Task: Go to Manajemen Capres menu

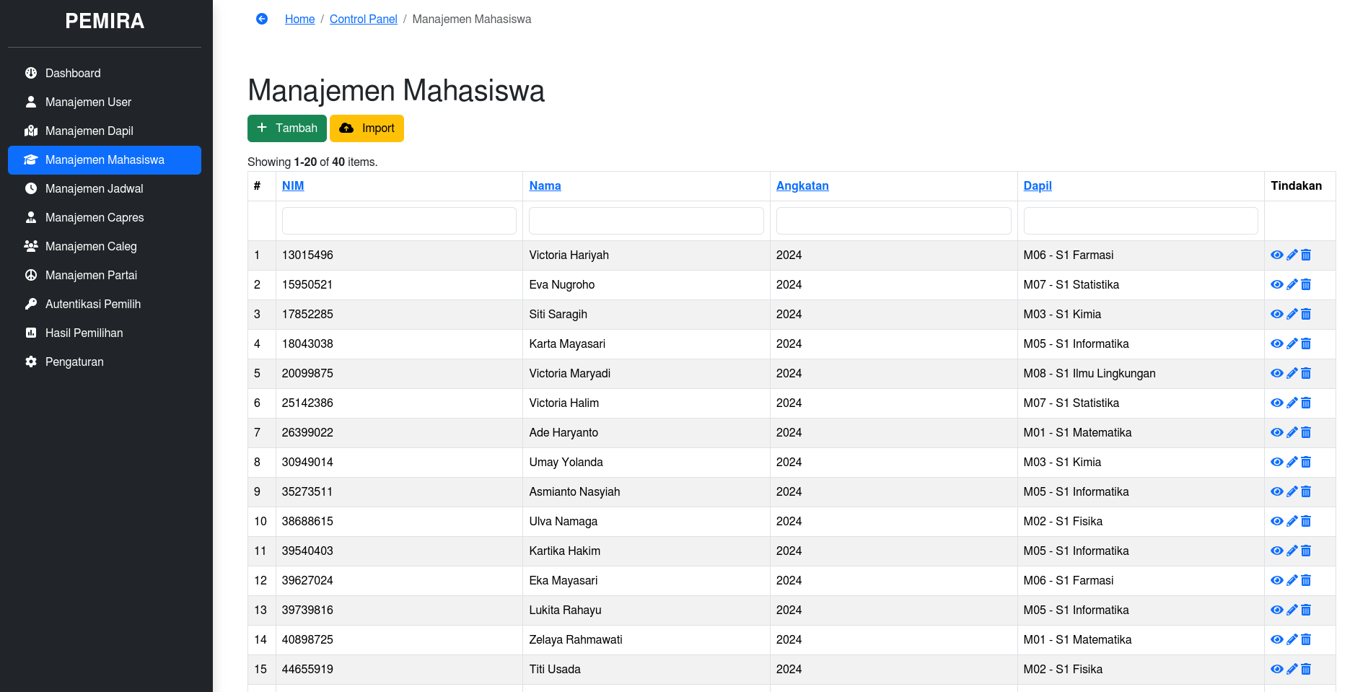Action: (94, 217)
